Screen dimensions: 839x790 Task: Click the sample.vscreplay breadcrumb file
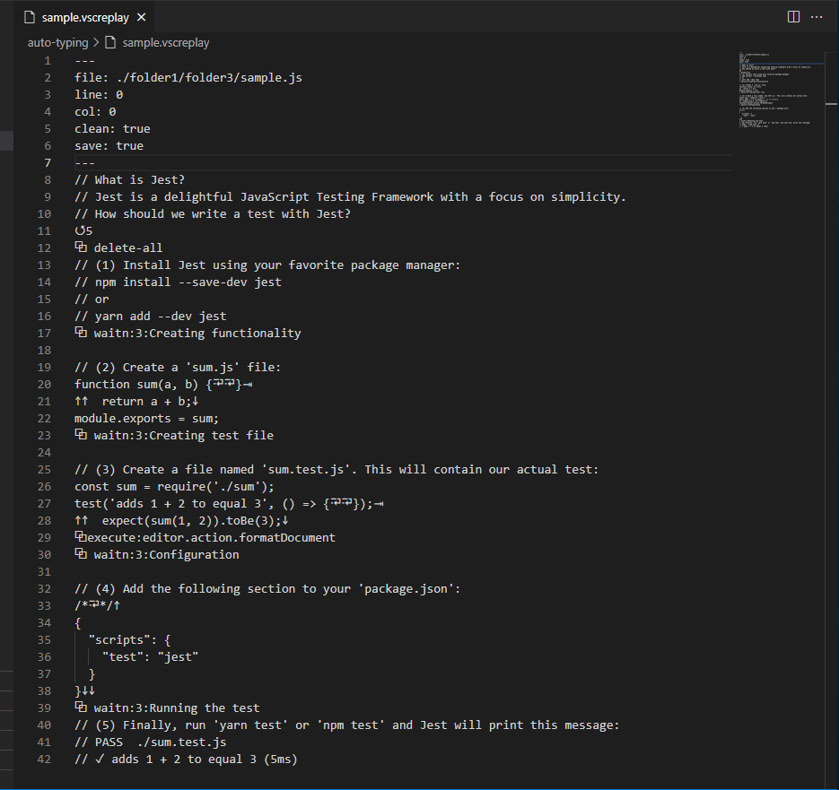click(165, 43)
